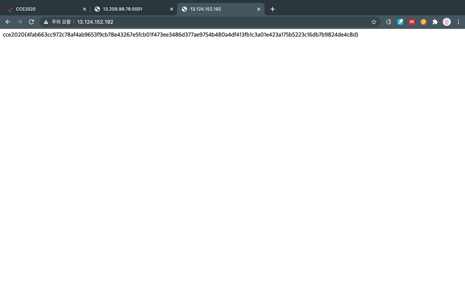Screen dimensions: 465x291
Task: Switch to the CCE2020 tab
Action: [46, 9]
